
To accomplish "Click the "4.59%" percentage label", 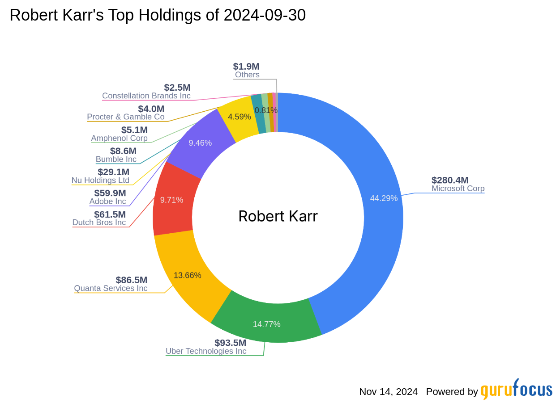I will 240,117.
